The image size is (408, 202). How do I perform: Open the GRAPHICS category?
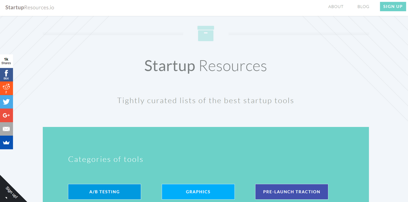point(198,191)
